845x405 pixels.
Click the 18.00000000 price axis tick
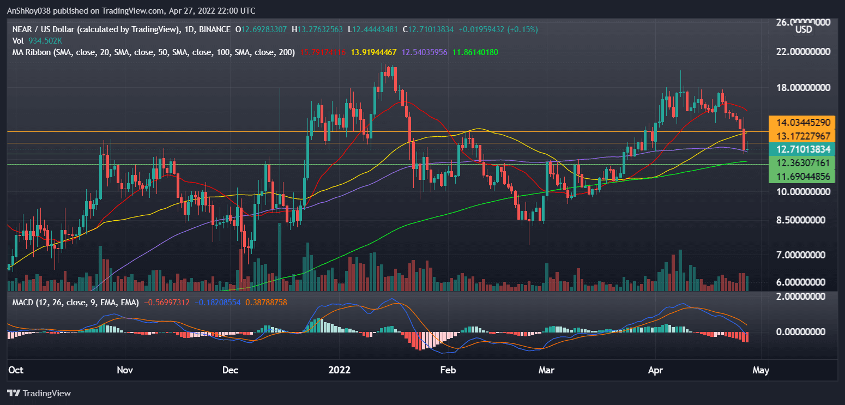tap(800, 88)
